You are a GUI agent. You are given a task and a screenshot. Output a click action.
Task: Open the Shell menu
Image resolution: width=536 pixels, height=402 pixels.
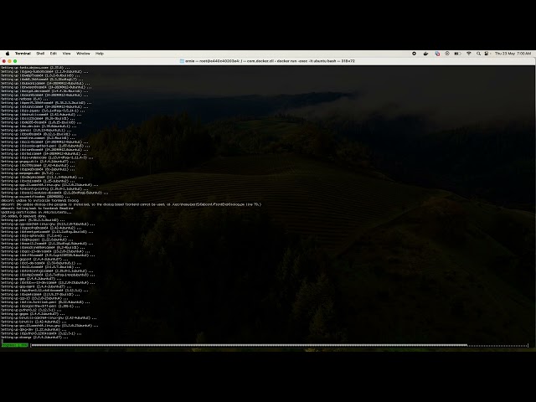coord(40,54)
